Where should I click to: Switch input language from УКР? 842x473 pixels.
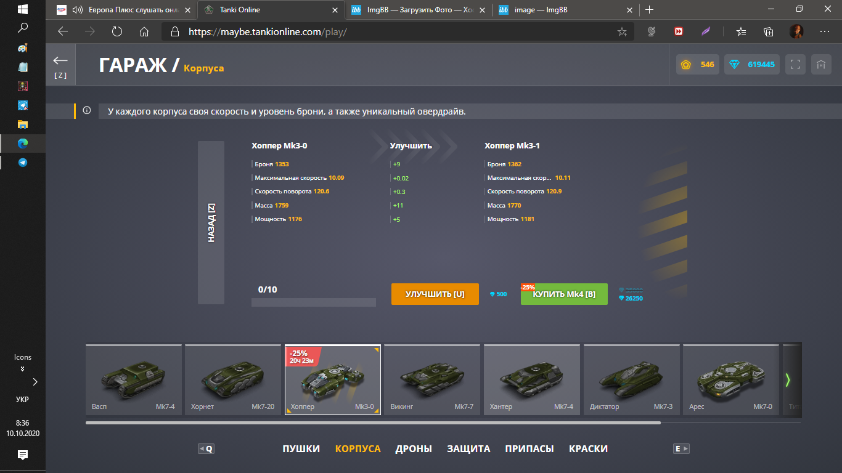coord(22,399)
